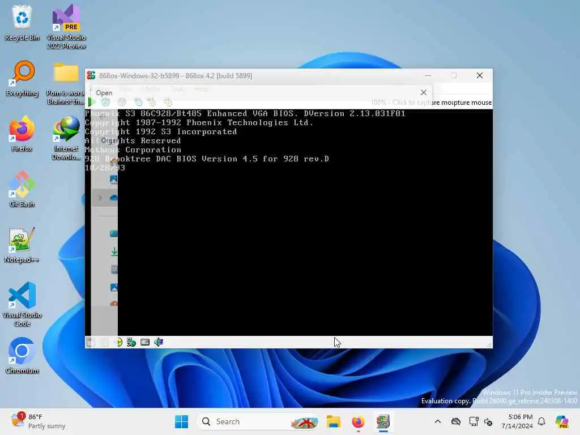Image resolution: width=580 pixels, height=435 pixels.
Task: Click the muted volume tray icon
Action: tap(488, 421)
